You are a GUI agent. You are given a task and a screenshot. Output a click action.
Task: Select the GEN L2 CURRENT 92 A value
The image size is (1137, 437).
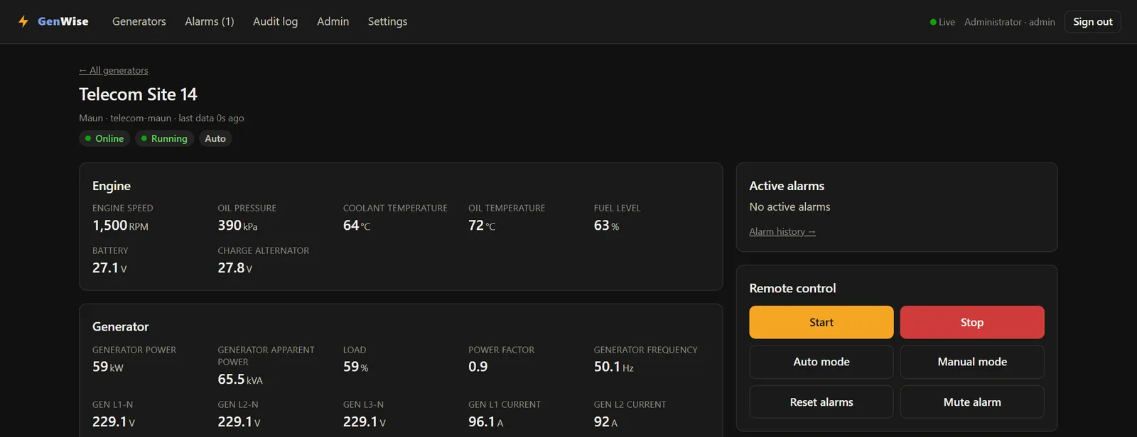point(605,422)
